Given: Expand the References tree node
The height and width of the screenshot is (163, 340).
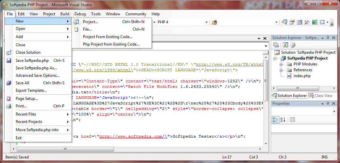Looking at the screenshot, I should [281, 70].
